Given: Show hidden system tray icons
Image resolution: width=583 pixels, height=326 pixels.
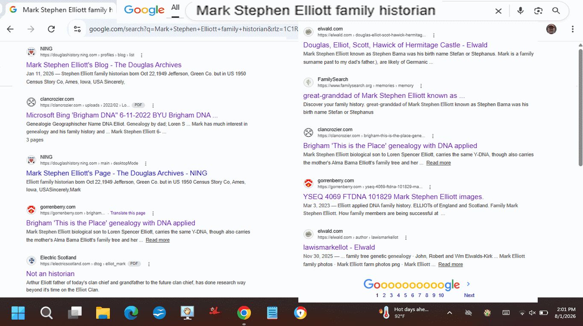Looking at the screenshot, I should [x=450, y=313].
